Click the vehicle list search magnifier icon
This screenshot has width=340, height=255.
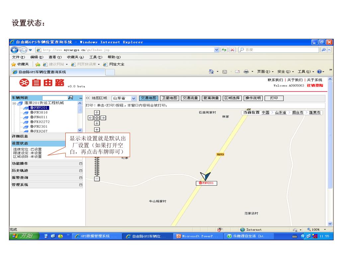71,98
